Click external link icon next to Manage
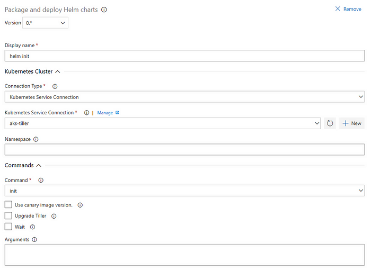This screenshot has height=270, width=371. (117, 113)
